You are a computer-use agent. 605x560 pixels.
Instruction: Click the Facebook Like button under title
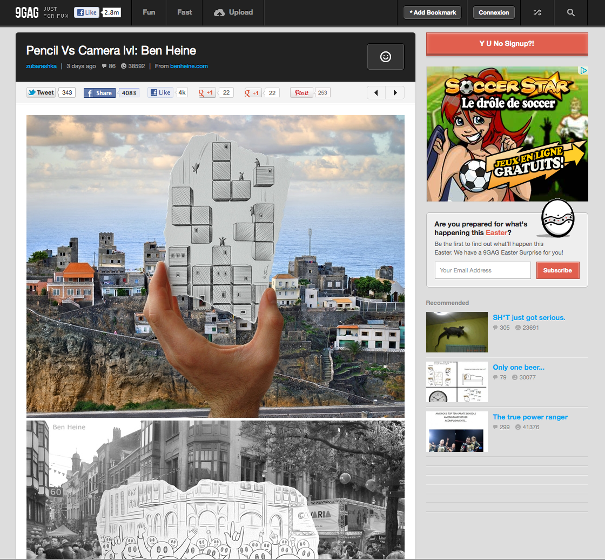[x=160, y=92]
